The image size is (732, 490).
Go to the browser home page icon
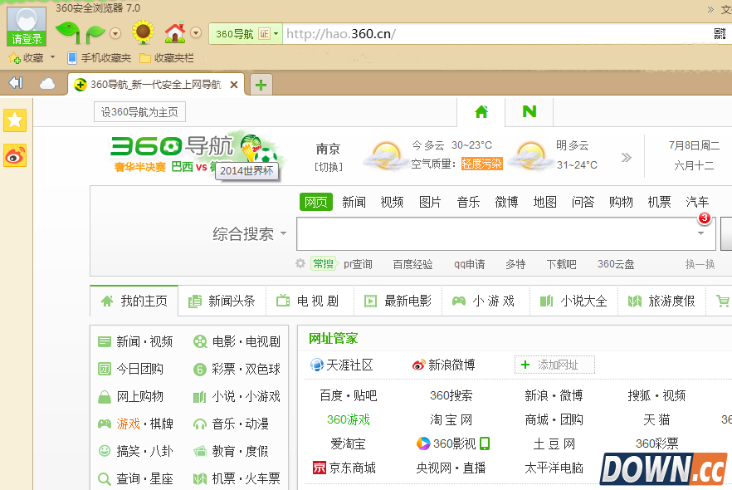(x=174, y=33)
